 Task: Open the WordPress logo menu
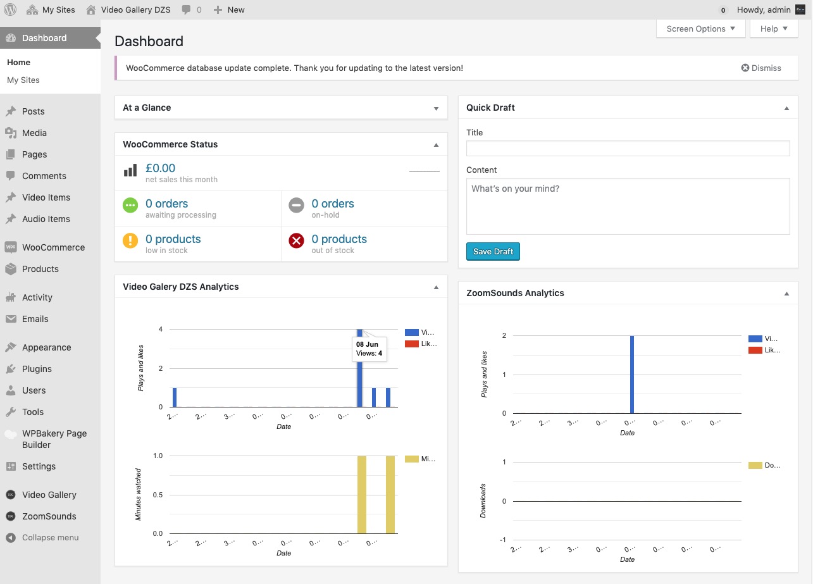10,9
